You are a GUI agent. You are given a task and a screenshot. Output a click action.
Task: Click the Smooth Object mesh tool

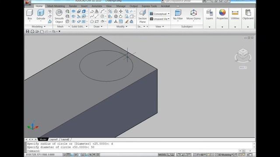tap(59, 16)
